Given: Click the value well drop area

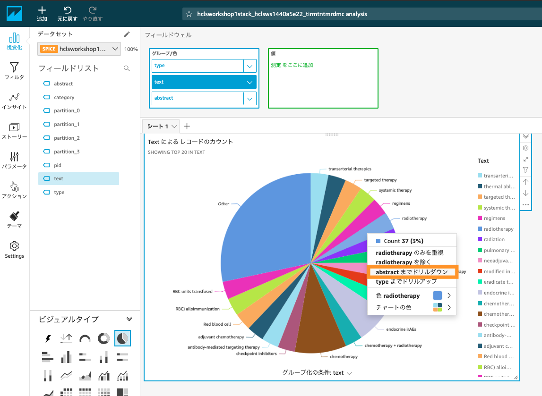Looking at the screenshot, I should point(323,78).
